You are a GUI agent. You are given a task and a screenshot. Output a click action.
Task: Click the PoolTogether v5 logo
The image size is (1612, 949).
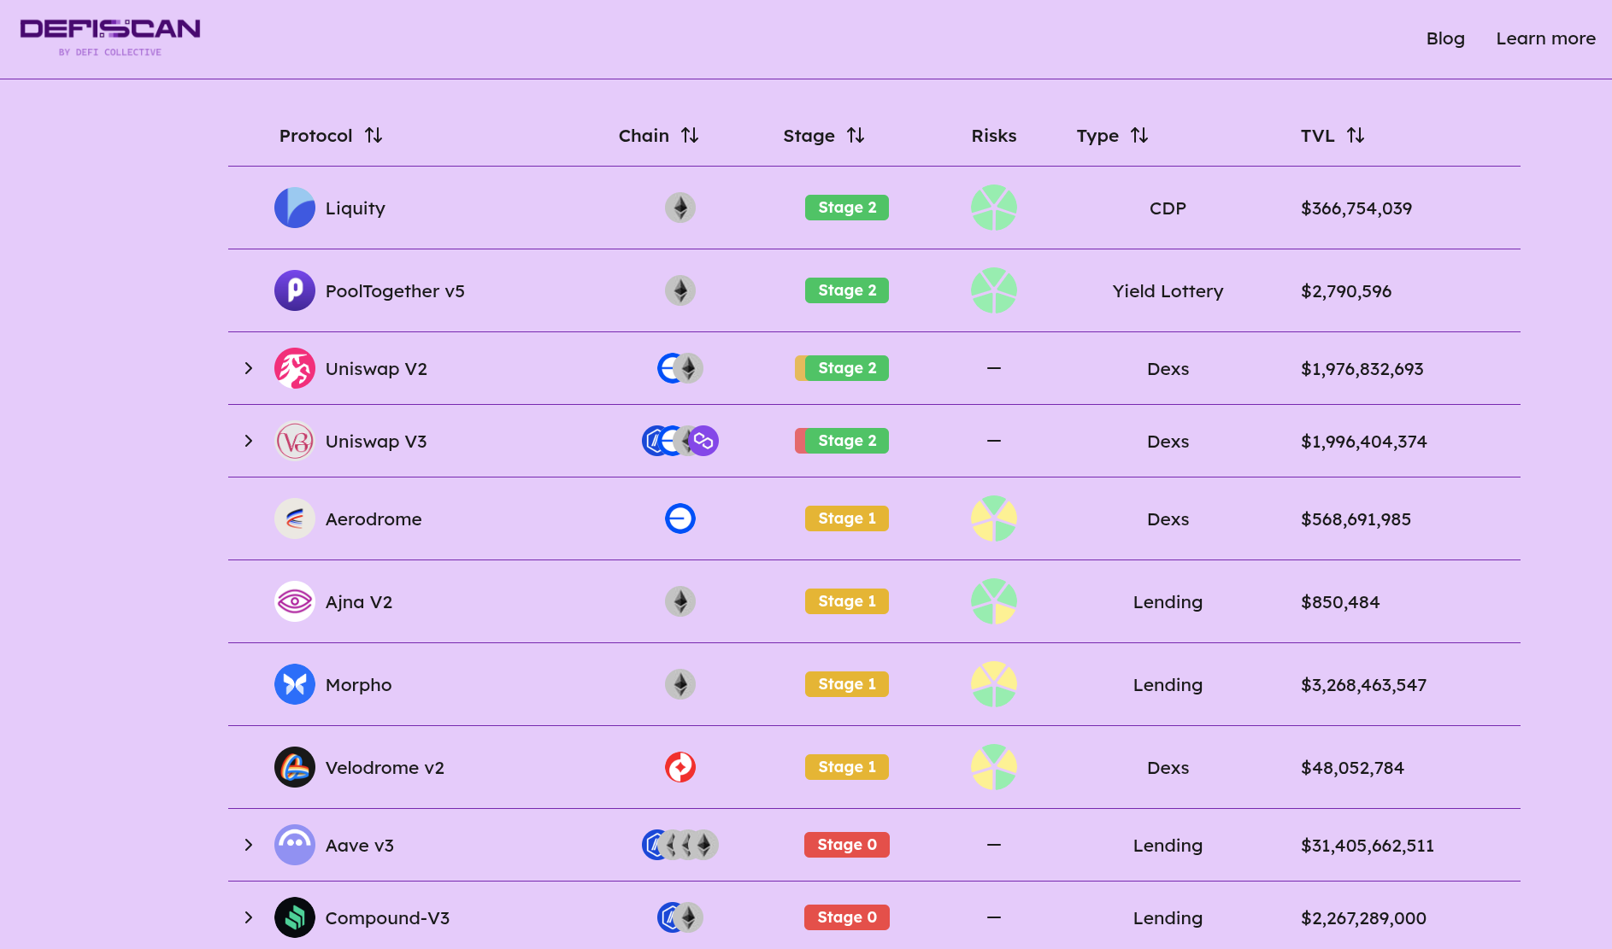[x=295, y=290]
